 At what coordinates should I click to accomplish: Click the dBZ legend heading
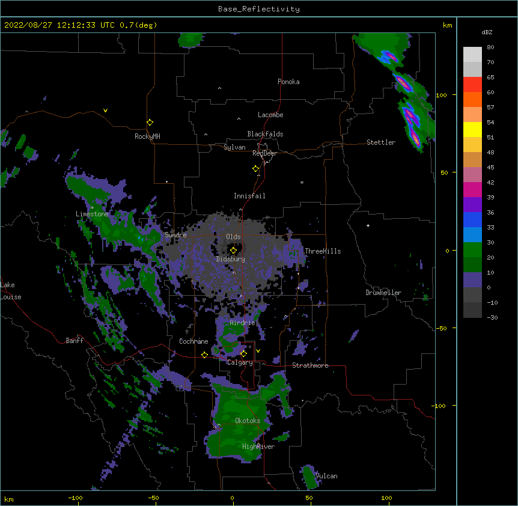(x=487, y=32)
